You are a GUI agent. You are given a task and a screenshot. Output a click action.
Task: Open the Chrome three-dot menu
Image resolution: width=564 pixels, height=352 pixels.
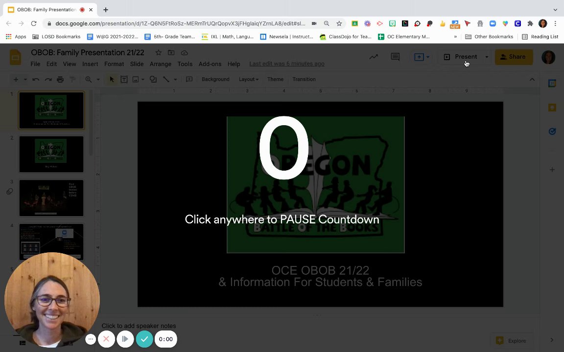[555, 23]
